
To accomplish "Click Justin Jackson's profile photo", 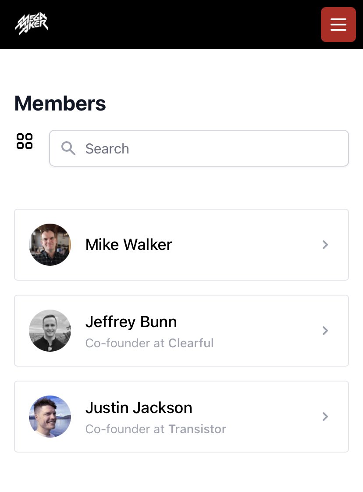I will (50, 417).
